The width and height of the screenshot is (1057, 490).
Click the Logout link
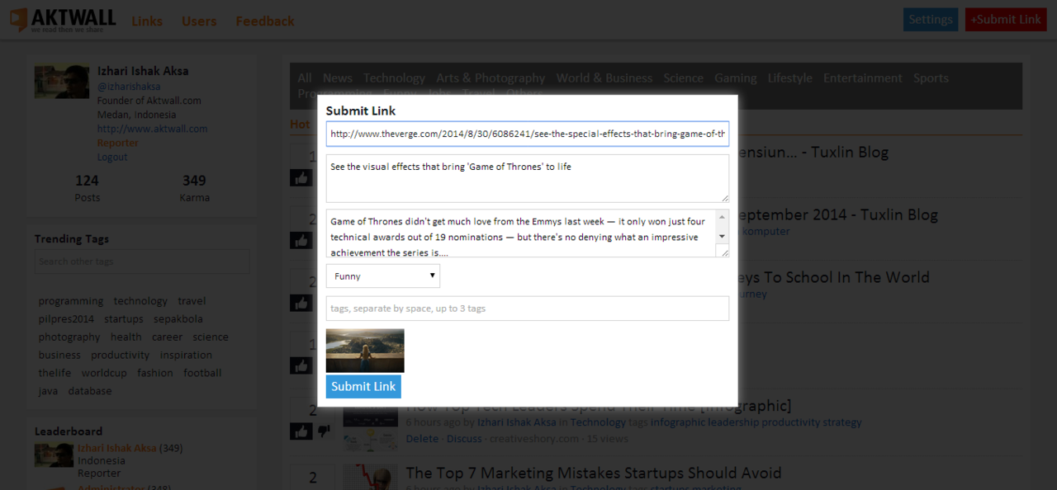tap(112, 157)
